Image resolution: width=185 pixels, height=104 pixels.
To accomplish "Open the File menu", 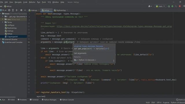I will (x=1, y=2).
